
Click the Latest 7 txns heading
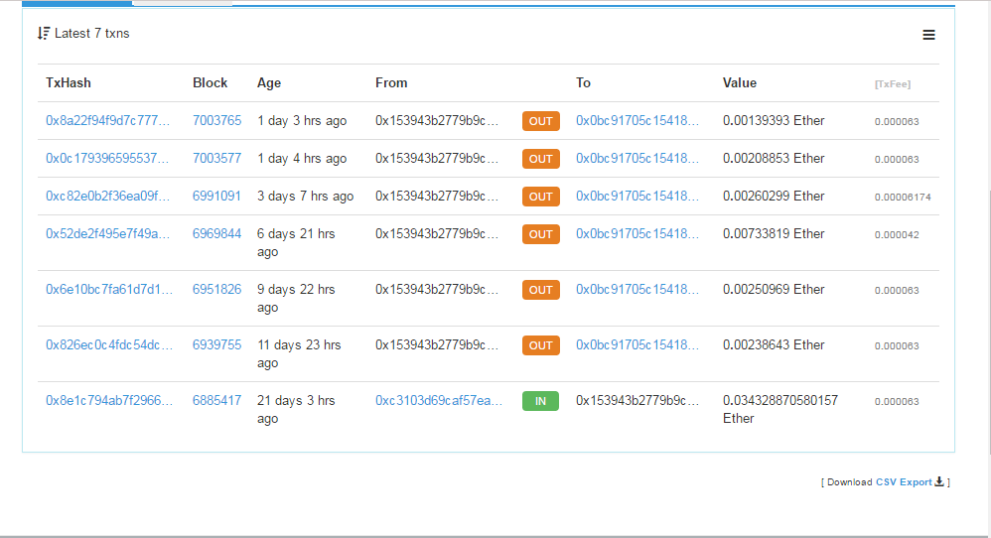coord(91,34)
